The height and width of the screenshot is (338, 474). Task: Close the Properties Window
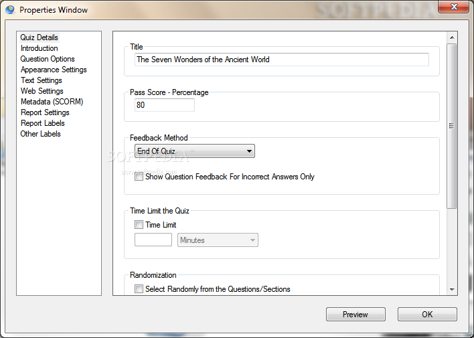tap(454, 7)
